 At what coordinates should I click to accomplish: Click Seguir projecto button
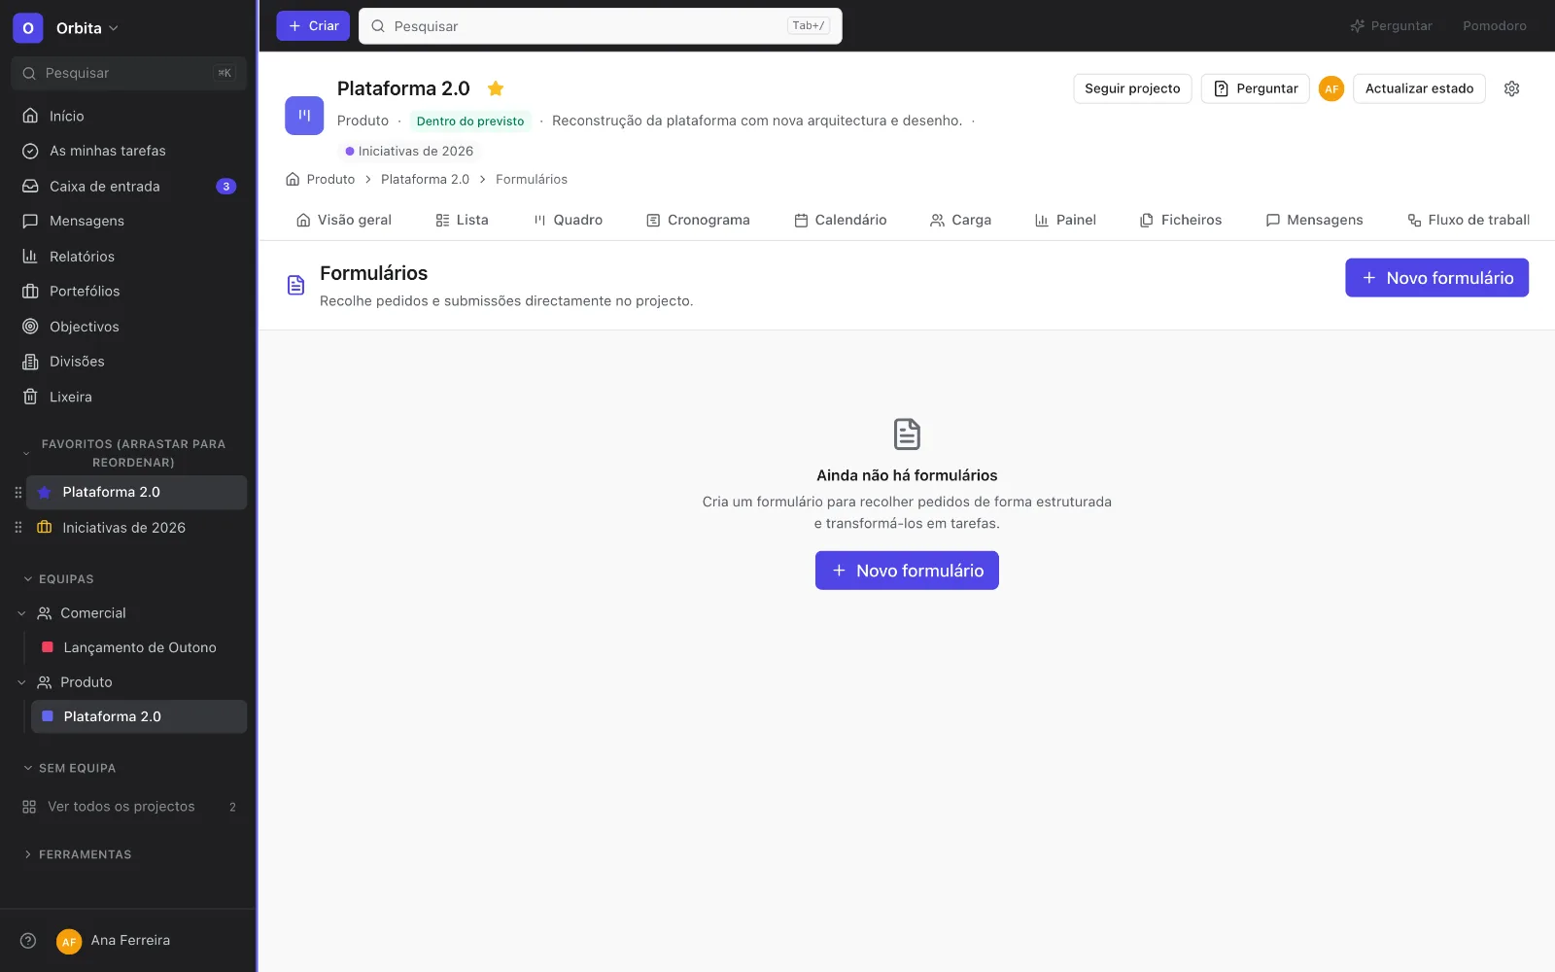pyautogui.click(x=1132, y=88)
